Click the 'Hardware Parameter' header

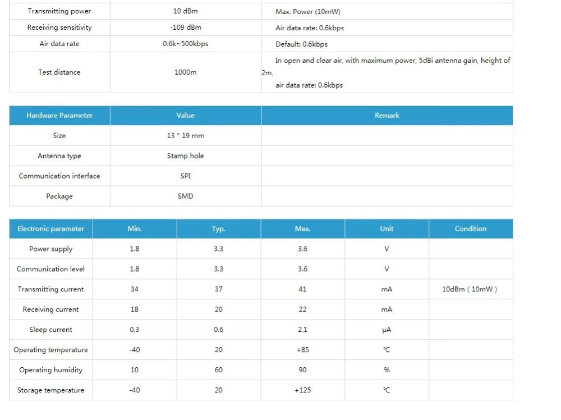[59, 115]
